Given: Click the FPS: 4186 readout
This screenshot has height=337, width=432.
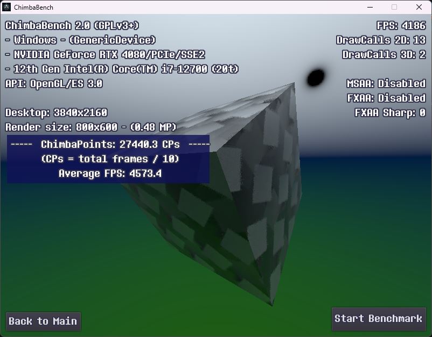Looking at the screenshot, I should click(x=401, y=26).
